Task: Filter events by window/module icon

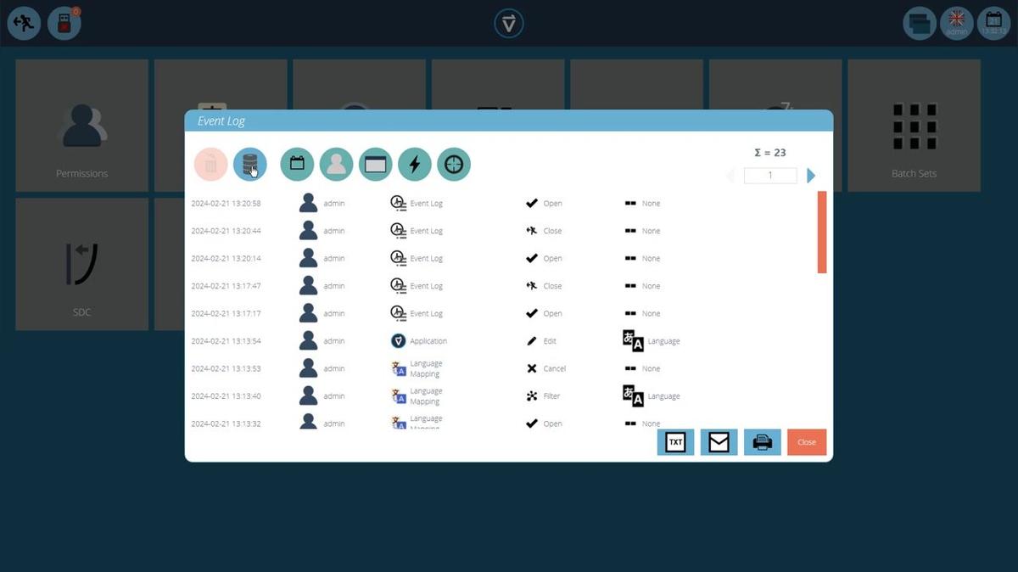Action: point(375,165)
